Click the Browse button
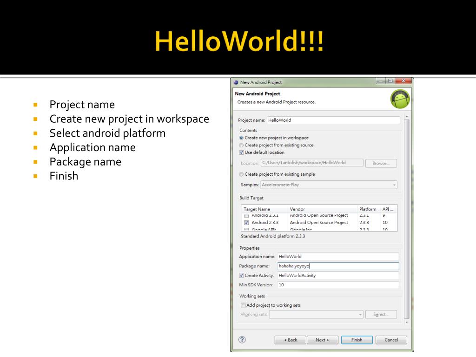 (381, 163)
